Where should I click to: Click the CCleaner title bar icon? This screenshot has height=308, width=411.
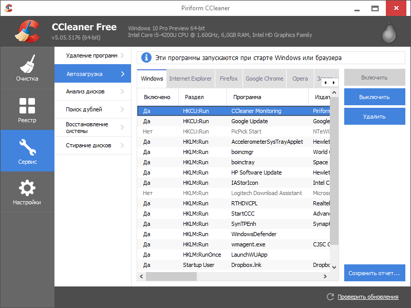tap(8, 8)
